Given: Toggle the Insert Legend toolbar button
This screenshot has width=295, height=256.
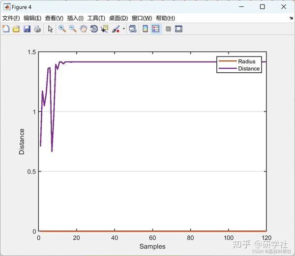Looking at the screenshot, I should 156,29.
